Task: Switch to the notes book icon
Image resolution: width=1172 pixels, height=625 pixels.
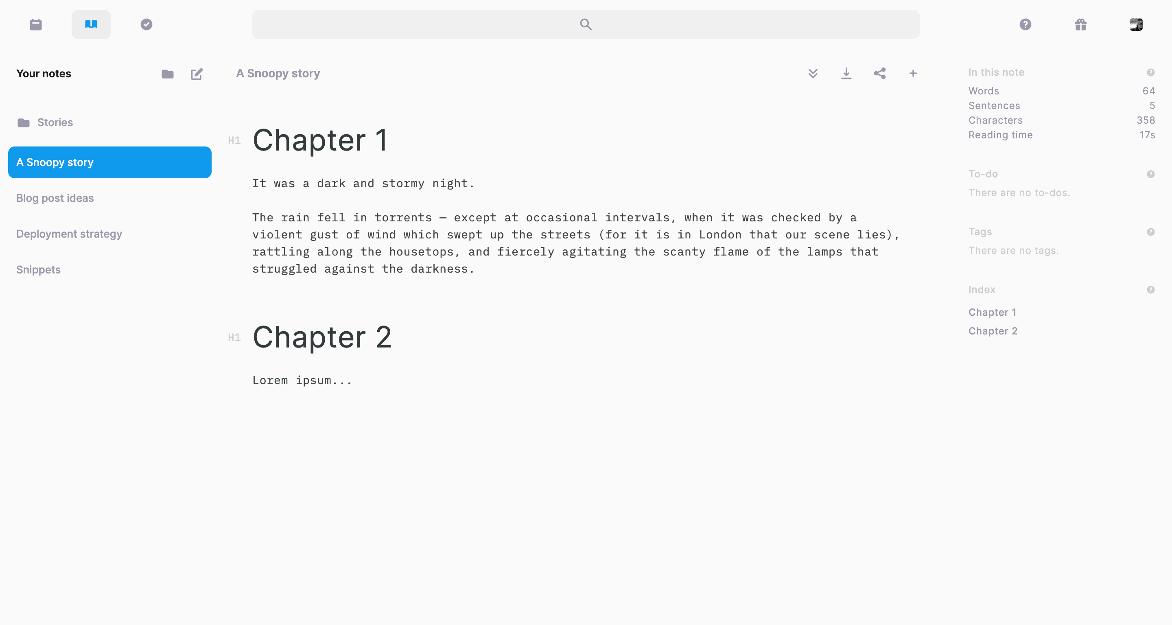Action: coord(91,24)
